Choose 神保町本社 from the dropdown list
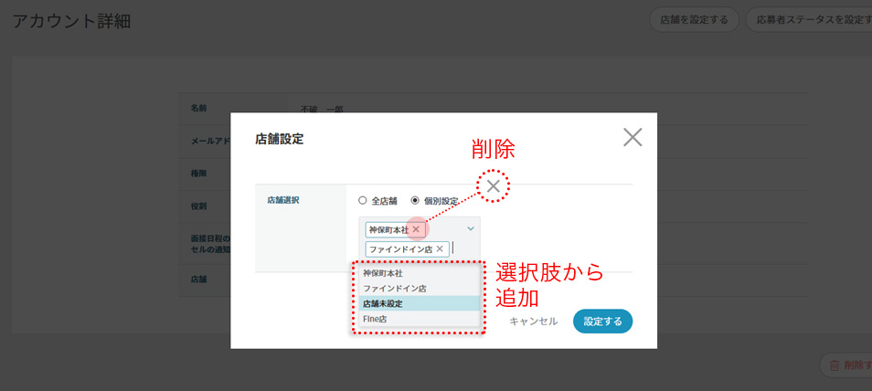The width and height of the screenshot is (872, 391). (382, 273)
